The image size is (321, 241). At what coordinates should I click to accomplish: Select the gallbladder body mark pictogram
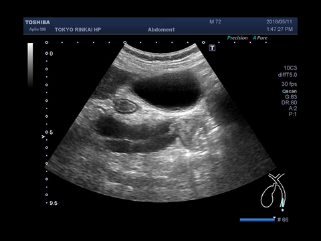coord(273,190)
